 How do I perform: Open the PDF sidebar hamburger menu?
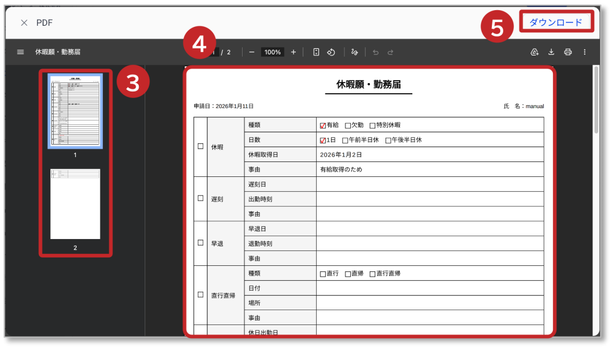[20, 52]
